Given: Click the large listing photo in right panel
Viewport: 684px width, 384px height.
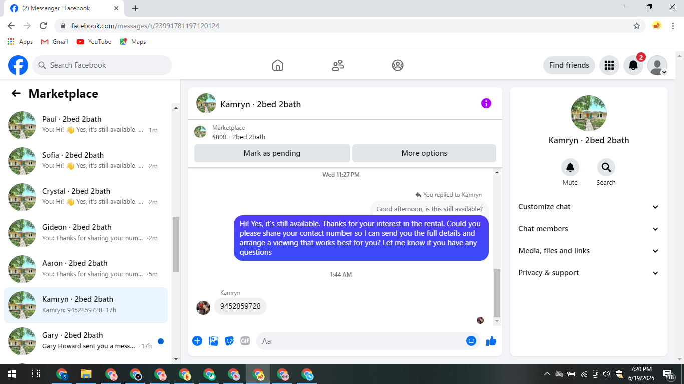Looking at the screenshot, I should [x=589, y=113].
